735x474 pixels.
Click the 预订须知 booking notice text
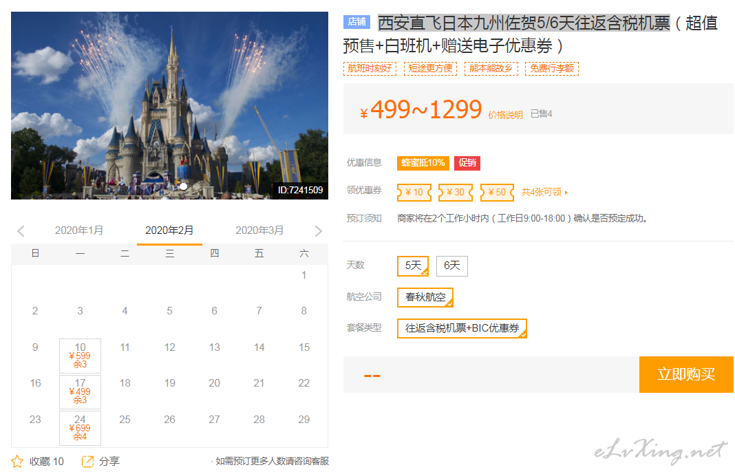click(x=364, y=218)
